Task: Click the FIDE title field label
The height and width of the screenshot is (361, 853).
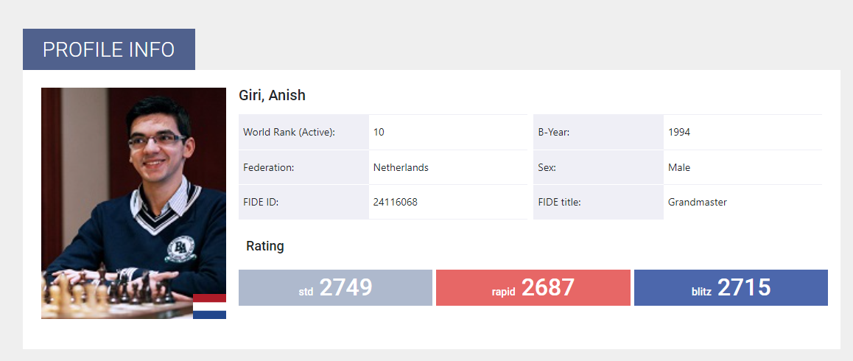Action: pyautogui.click(x=560, y=203)
